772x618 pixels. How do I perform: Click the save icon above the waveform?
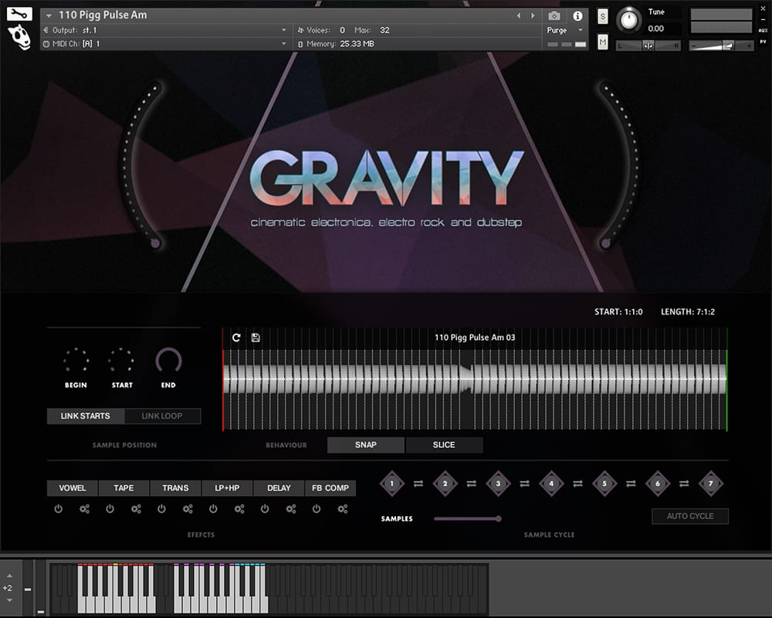[256, 338]
